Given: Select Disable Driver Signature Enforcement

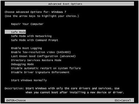Looking at the screenshot, I should pyautogui.click(x=40, y=72).
